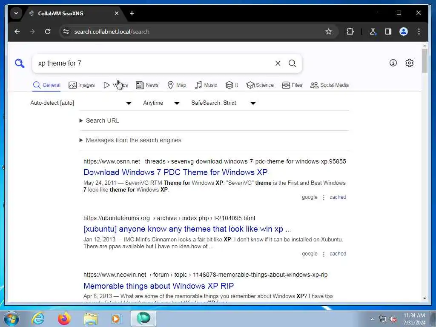Click the osnn.net result URL

215,161
